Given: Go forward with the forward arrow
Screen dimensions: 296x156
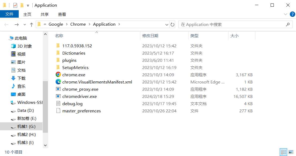Looking at the screenshot, I should coord(17,25).
